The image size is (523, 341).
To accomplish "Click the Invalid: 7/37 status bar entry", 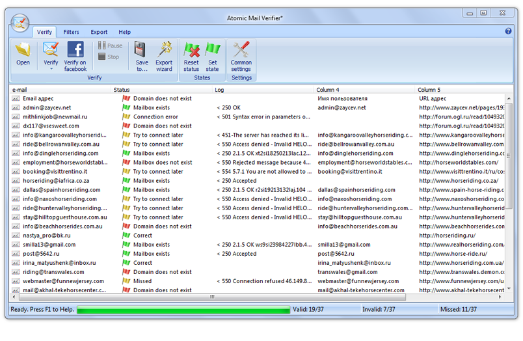I will (x=379, y=309).
